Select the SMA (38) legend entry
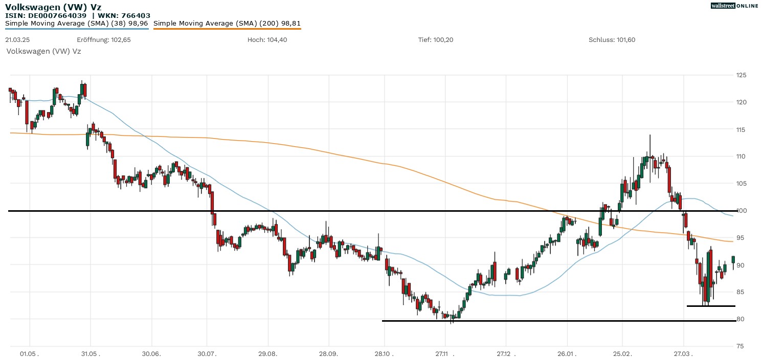The width and height of the screenshot is (762, 357). pos(77,23)
